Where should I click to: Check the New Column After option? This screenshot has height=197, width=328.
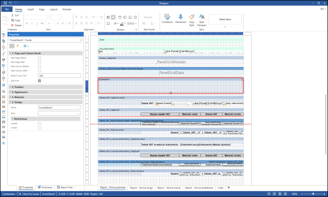pyautogui.click(x=40, y=71)
